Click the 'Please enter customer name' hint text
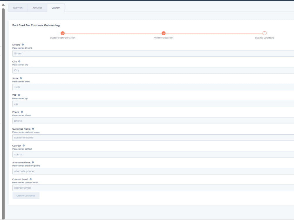This screenshot has width=294, height=220. click(26, 132)
